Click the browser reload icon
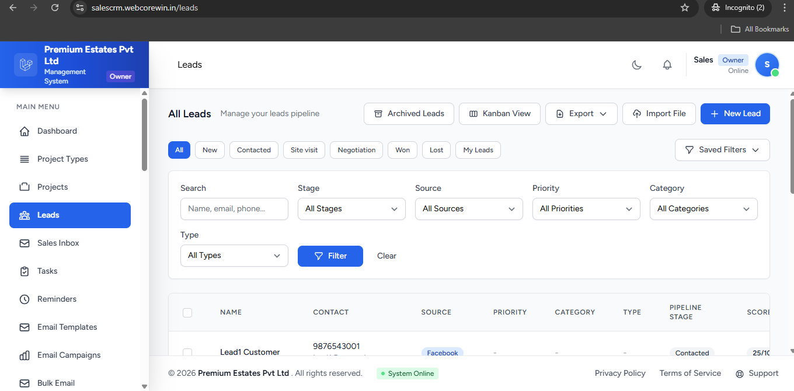The image size is (794, 391). point(55,8)
